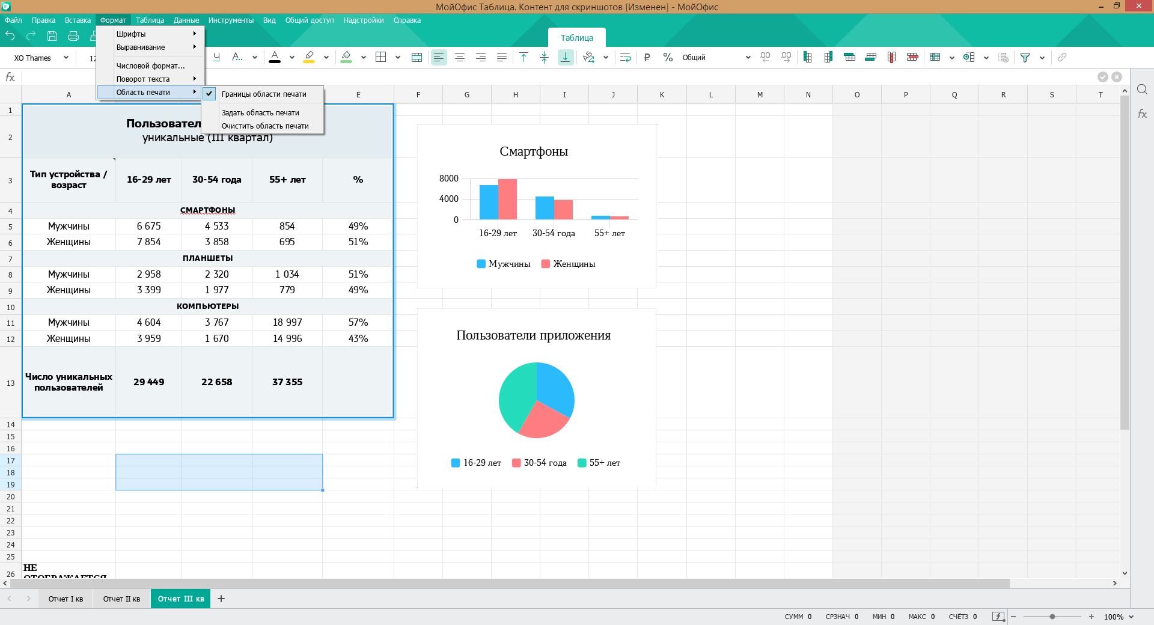Select Задать область печати
1154x625 pixels.
pyautogui.click(x=263, y=112)
